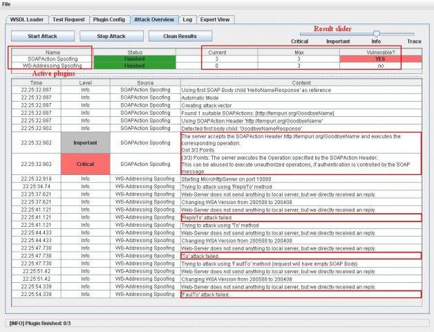434x332 pixels.
Task: Click the Important level cell
Action: [85, 142]
